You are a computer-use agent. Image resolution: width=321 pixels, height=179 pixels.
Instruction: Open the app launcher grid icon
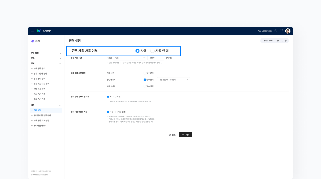point(282,31)
